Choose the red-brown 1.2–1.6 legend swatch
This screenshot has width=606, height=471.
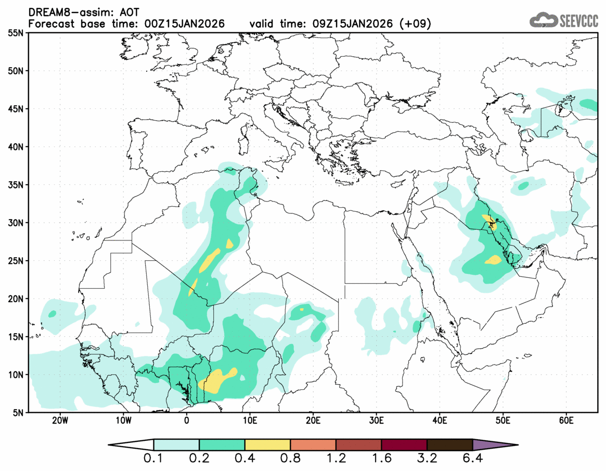[x=358, y=445]
